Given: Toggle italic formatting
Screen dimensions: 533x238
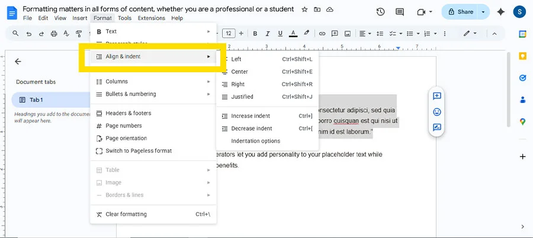Looking at the screenshot, I should [x=268, y=34].
